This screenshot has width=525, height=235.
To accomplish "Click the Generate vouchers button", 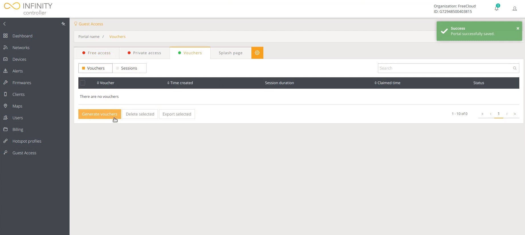I will point(100,114).
